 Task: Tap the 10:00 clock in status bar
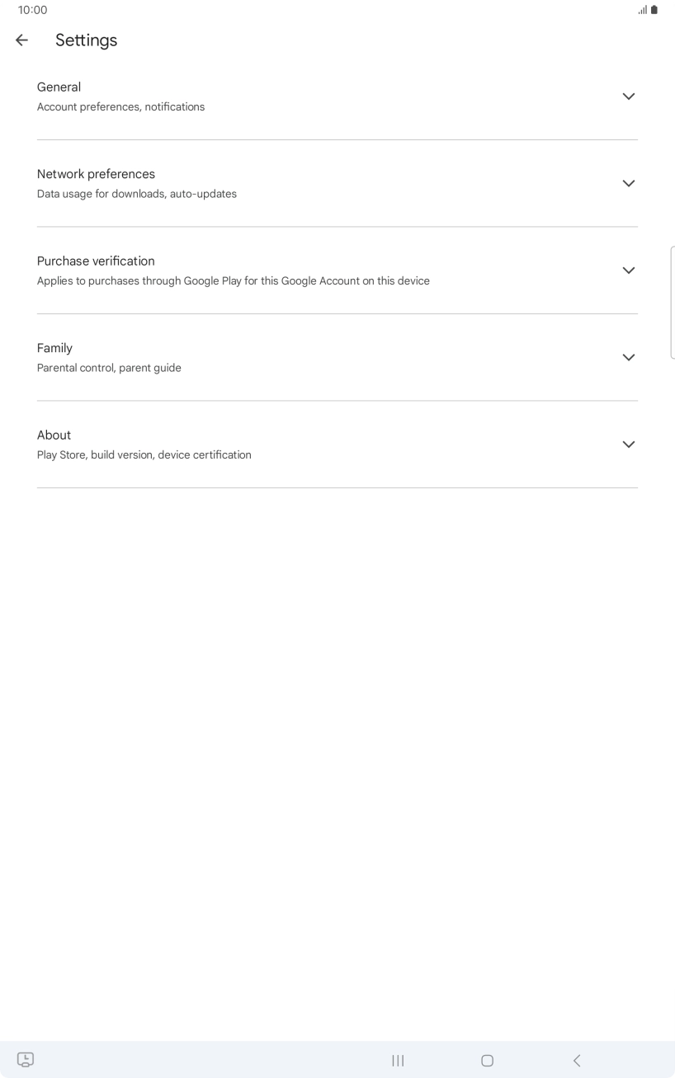[x=33, y=10]
